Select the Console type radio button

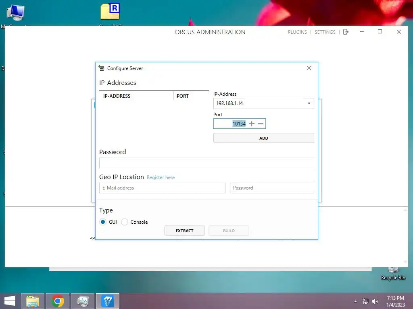pyautogui.click(x=125, y=222)
